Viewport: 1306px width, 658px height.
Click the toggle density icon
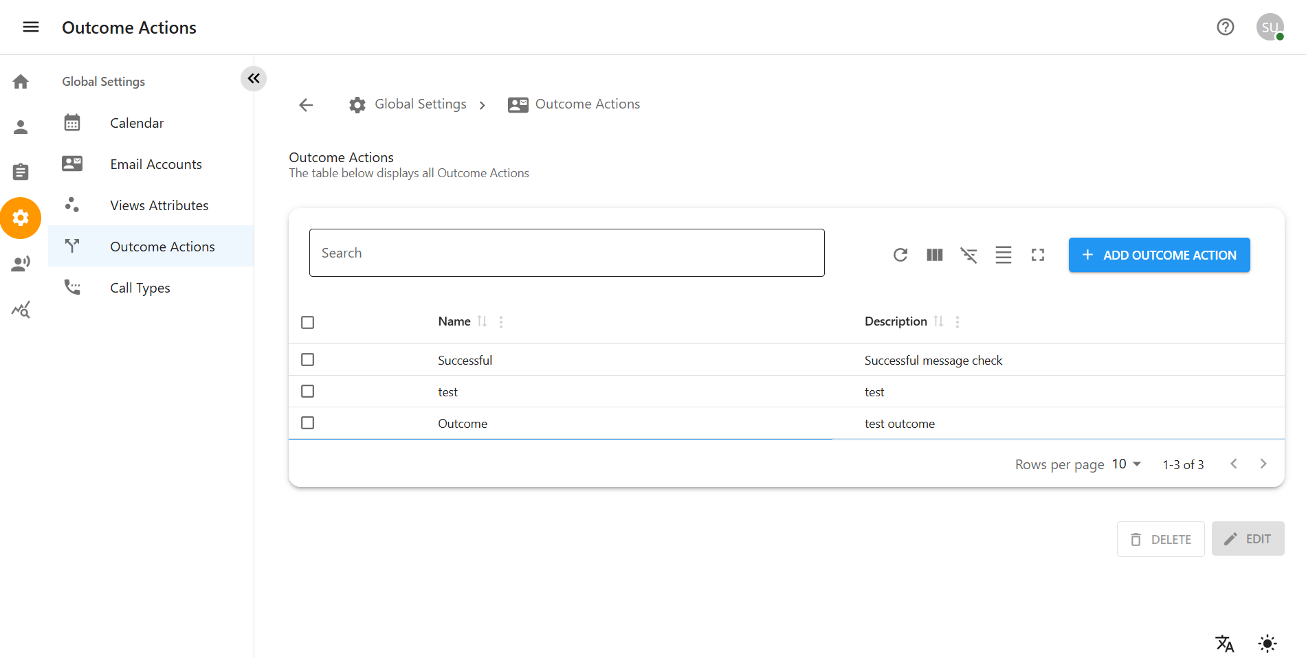coord(1003,255)
